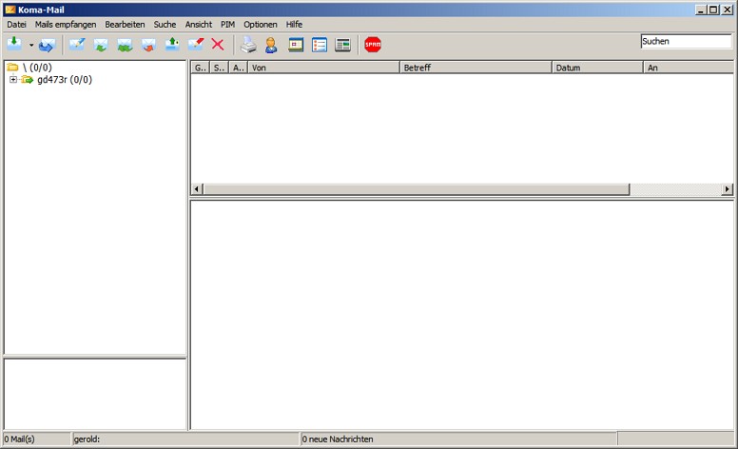The width and height of the screenshot is (738, 449).
Task: Click the mail list scroll right arrow
Action: (728, 189)
